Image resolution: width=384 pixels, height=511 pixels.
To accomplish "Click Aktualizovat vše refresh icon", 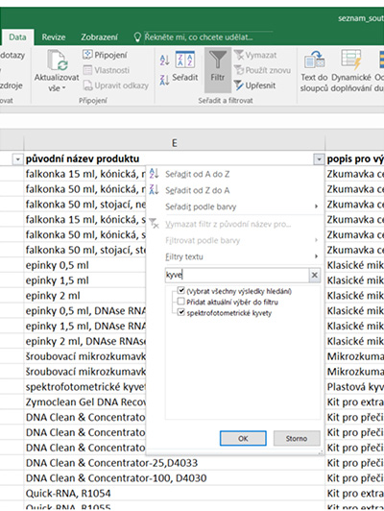I will point(57,61).
